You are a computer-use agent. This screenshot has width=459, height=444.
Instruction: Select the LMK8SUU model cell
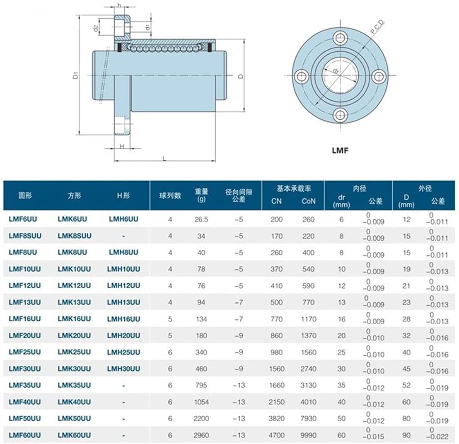(x=75, y=236)
